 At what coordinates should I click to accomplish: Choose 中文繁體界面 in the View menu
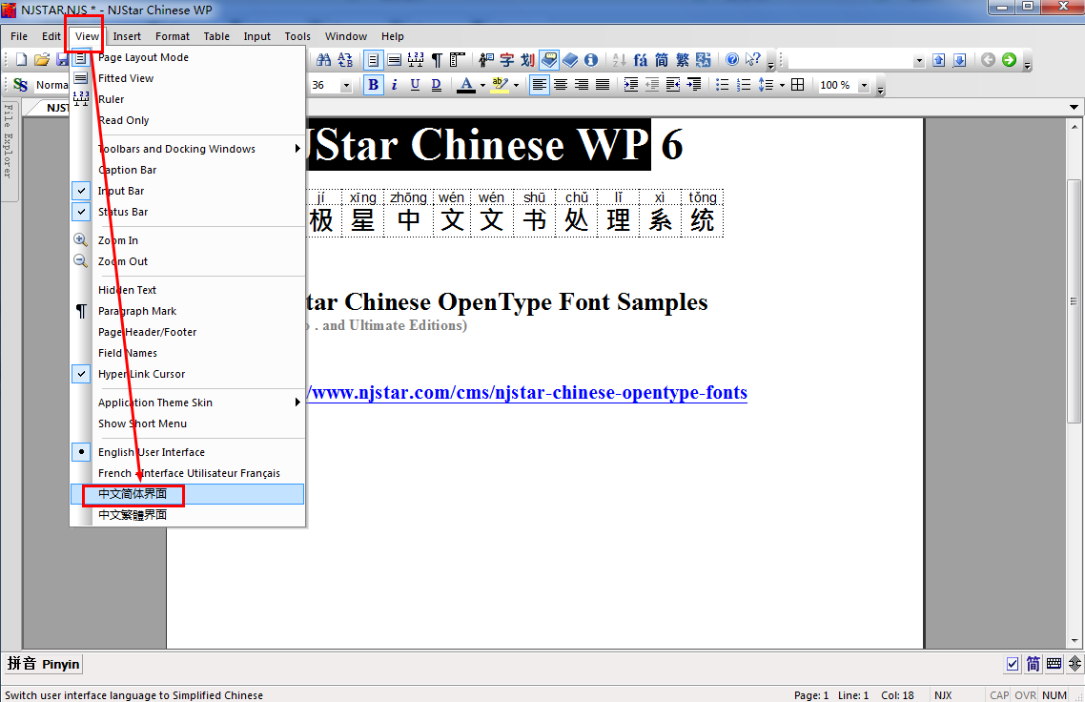188,514
